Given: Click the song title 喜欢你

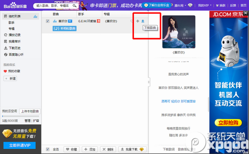Looking at the screenshot, I should pyautogui.click(x=63, y=21).
